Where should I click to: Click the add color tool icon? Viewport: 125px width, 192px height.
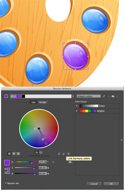[x=59, y=154]
